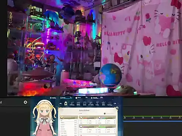Select the HP row in the stats list
Image resolution: width=182 pixels, height=136 pixels.
click(69, 121)
